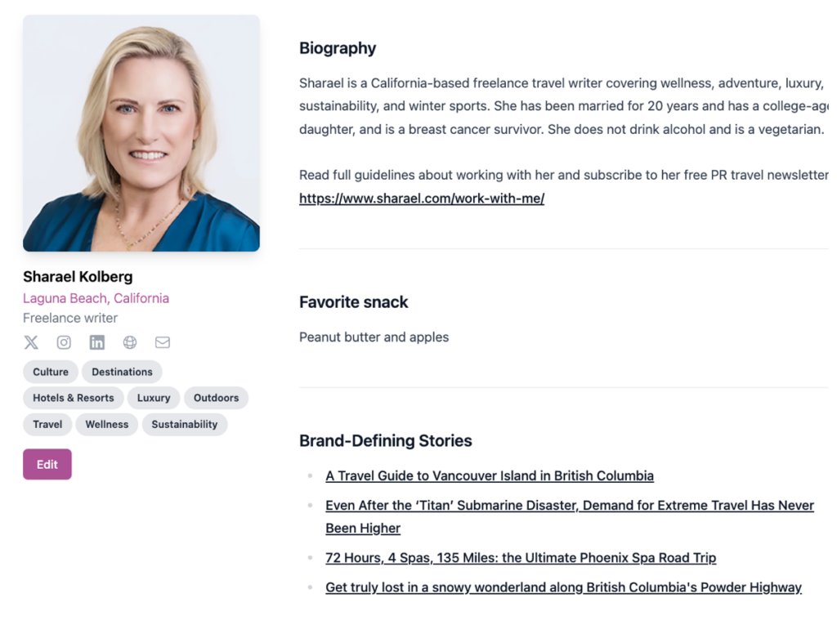The width and height of the screenshot is (837, 620).
Task: Open the sharael.com work-with-me link
Action: click(x=422, y=198)
